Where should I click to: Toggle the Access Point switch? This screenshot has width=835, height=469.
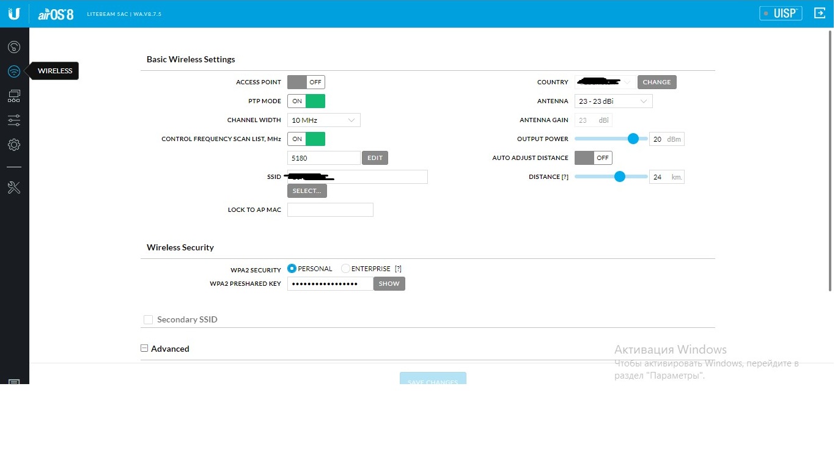coord(306,82)
